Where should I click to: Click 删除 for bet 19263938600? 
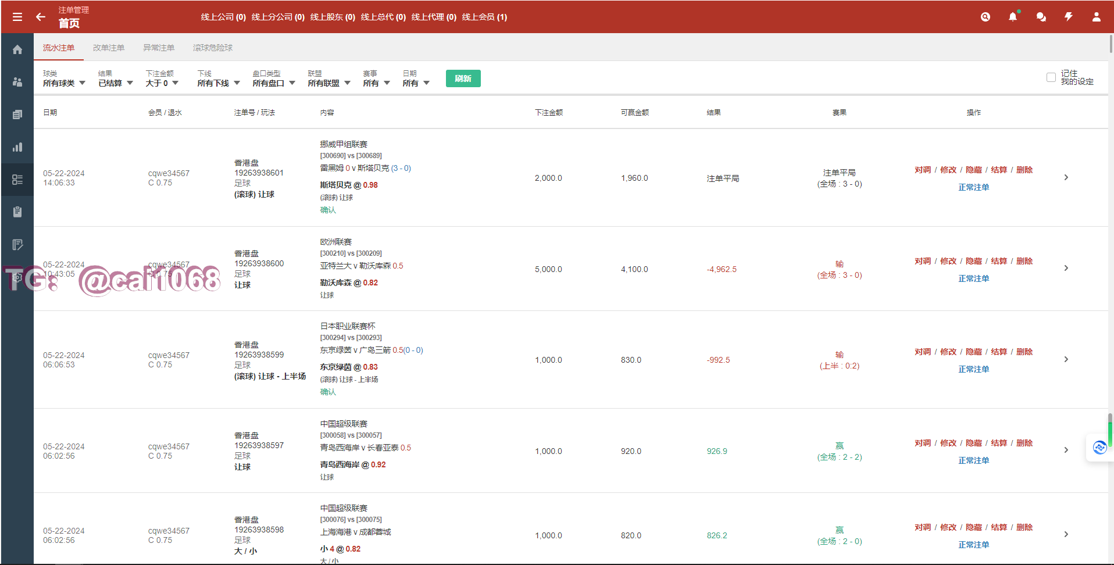point(1024,261)
